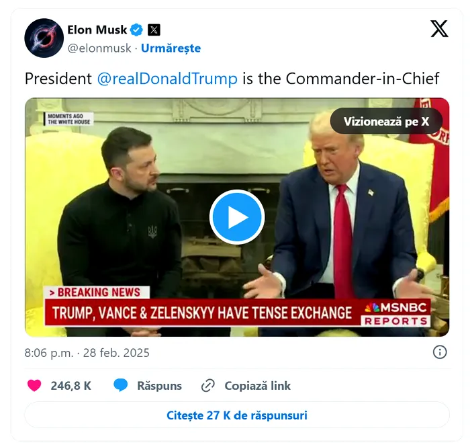Click Citește 27 K de răspunsuri button
Viewport: 470px width, 443px height.
tap(237, 415)
